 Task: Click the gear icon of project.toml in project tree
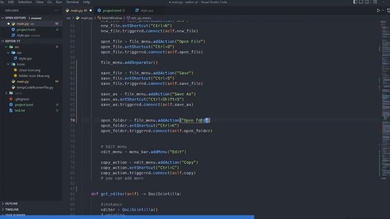tap(11, 105)
